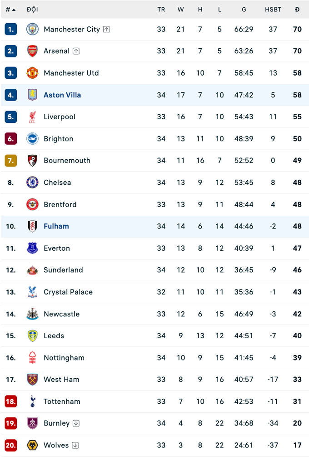Open the Fulham team name link
Image resolution: width=309 pixels, height=457 pixels.
[x=56, y=226]
